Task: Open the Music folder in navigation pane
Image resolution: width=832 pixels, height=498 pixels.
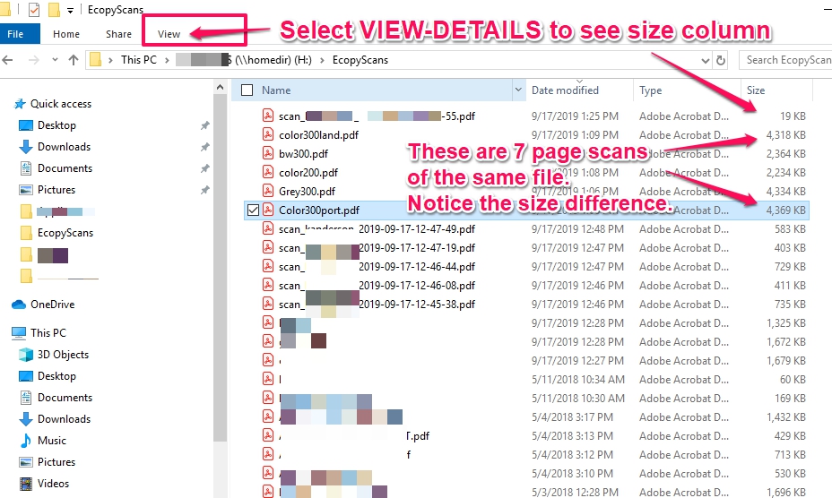Action: (x=52, y=441)
